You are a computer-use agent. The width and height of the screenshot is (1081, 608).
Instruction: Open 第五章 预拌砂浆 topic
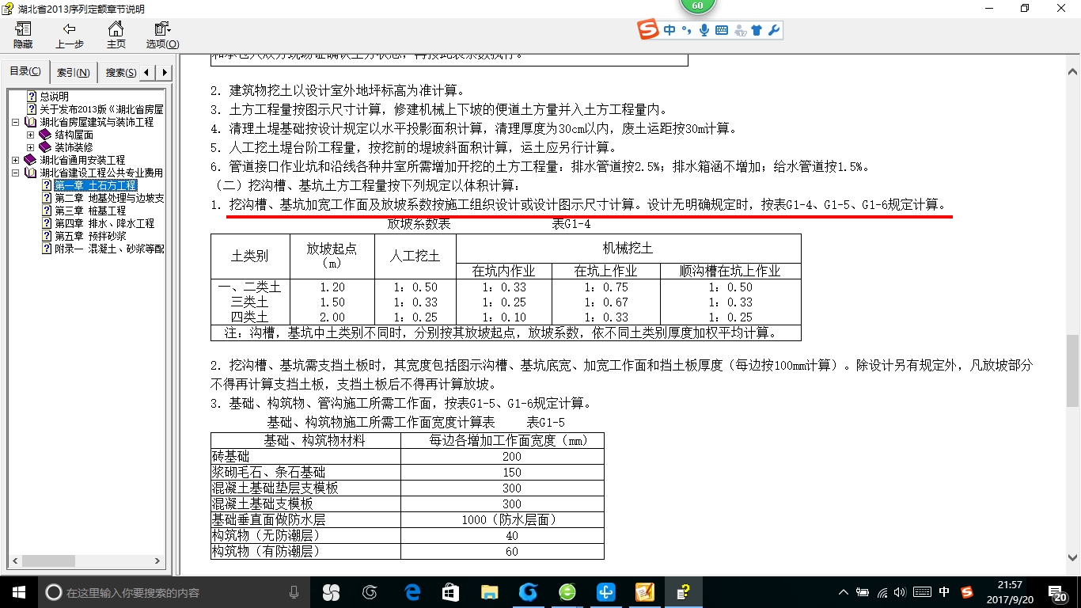[90, 236]
